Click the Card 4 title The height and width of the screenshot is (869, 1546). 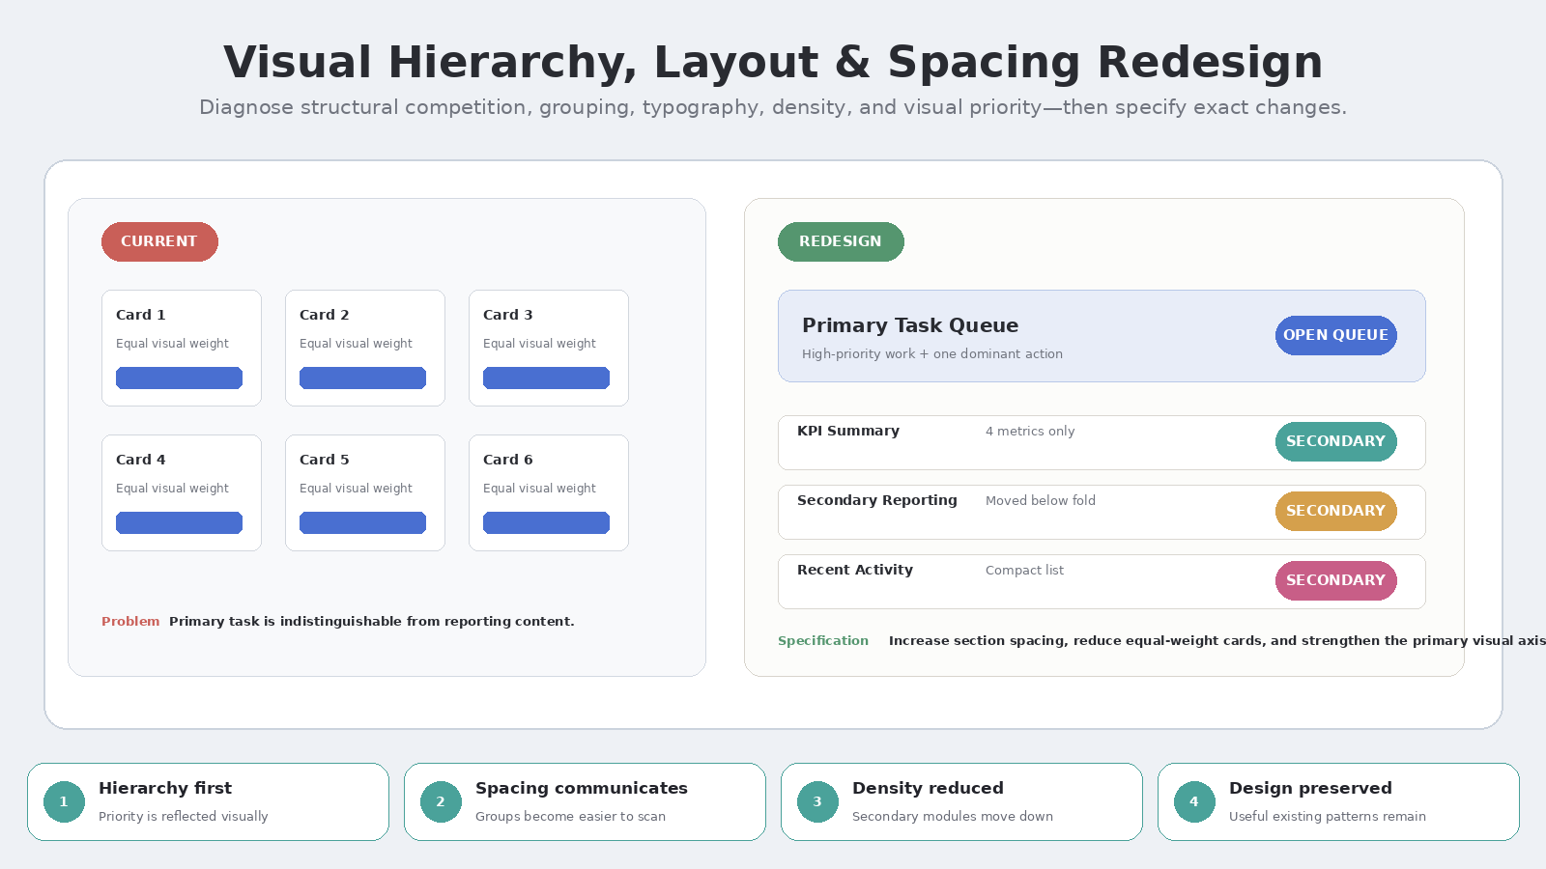[x=141, y=460]
